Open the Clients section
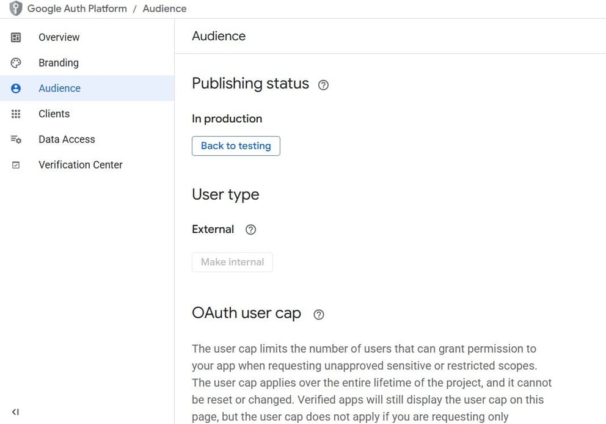 tap(87, 114)
